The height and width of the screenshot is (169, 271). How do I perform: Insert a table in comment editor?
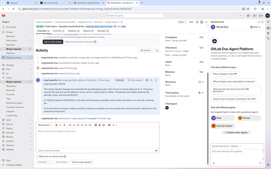tap(95, 125)
